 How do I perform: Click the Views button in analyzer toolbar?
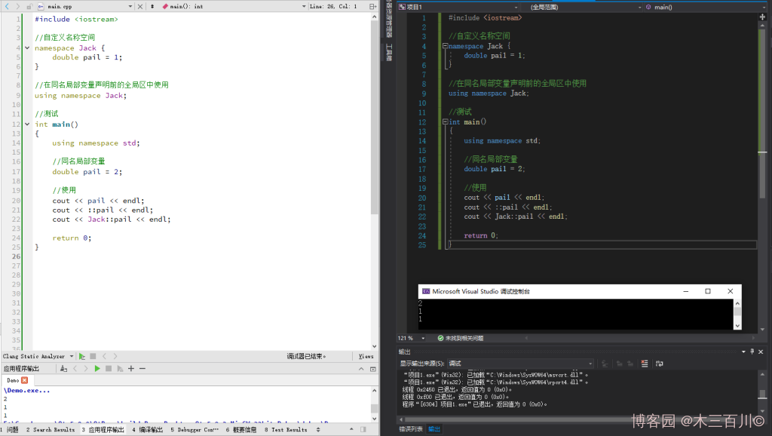pos(366,356)
